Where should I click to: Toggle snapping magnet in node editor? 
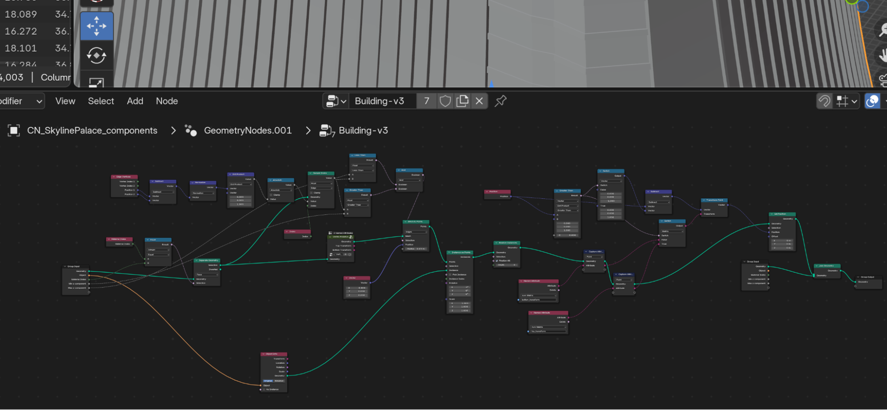click(824, 101)
